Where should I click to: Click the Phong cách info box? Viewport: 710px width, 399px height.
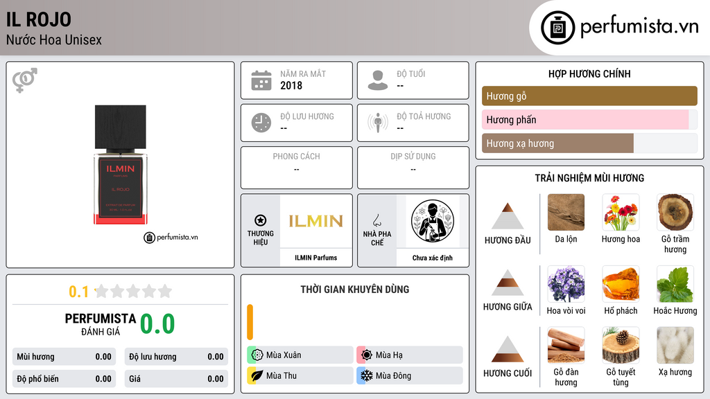click(297, 168)
